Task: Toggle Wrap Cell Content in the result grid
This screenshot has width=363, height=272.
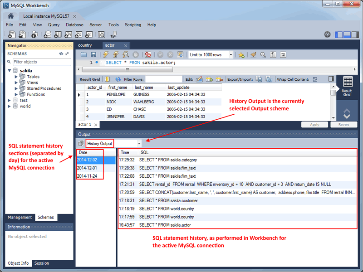Action: tap(315, 78)
